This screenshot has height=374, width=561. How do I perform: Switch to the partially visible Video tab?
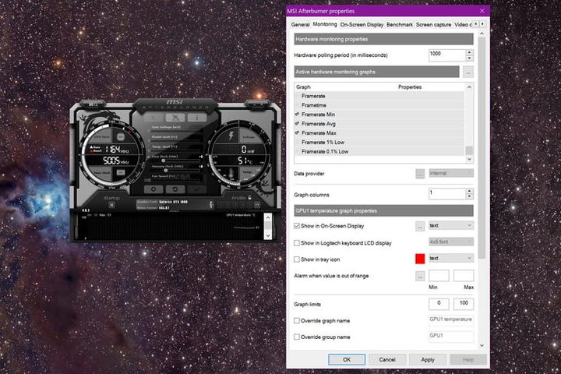pos(463,25)
